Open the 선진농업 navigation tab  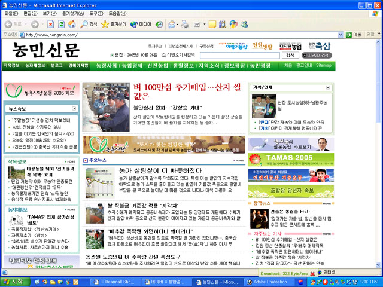157,65
